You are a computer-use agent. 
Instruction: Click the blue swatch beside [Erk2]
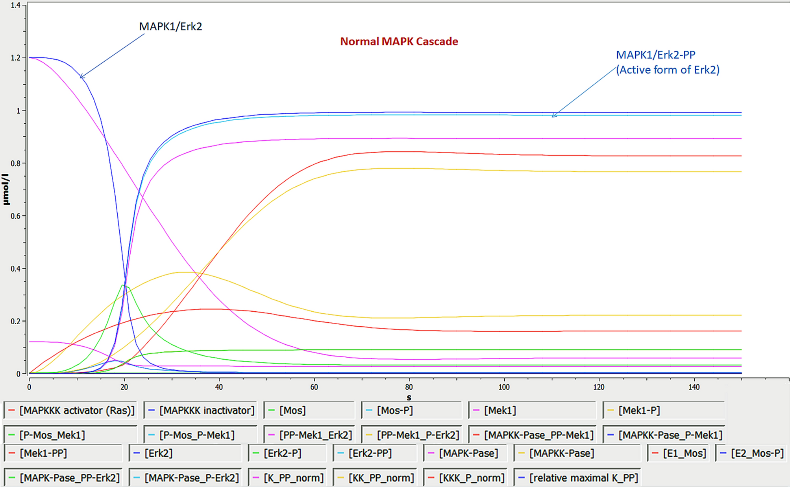137,454
